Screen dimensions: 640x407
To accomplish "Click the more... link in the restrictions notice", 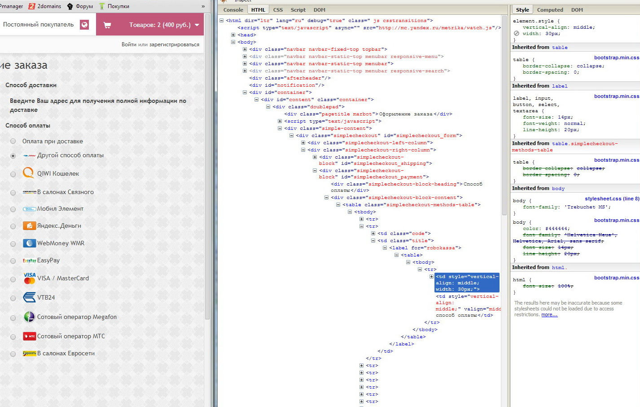I will (x=549, y=315).
